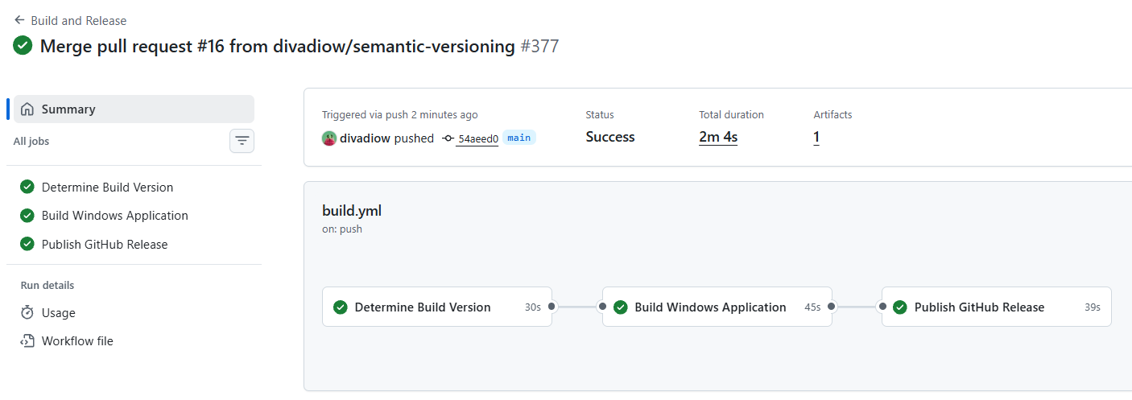Image resolution: width=1132 pixels, height=400 pixels.
Task: Click the 30s duration on Determine Build Version node
Action: [x=533, y=307]
